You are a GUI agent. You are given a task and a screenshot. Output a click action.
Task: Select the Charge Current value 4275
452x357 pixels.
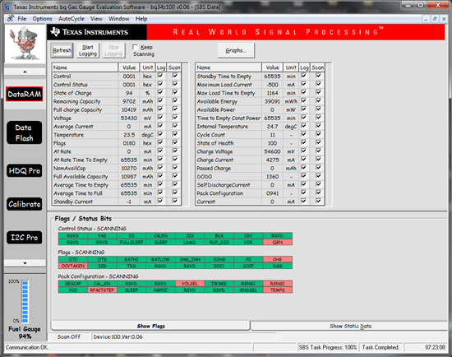(x=272, y=160)
